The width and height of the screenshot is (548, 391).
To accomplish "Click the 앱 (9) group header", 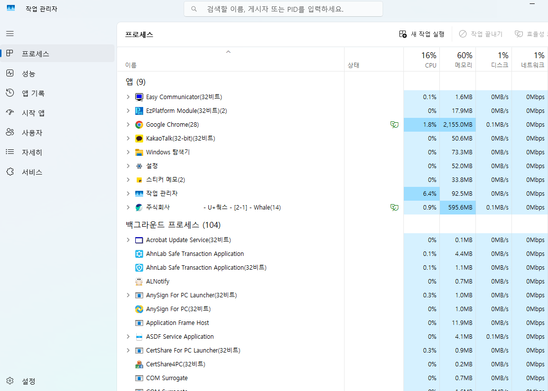I will point(136,82).
